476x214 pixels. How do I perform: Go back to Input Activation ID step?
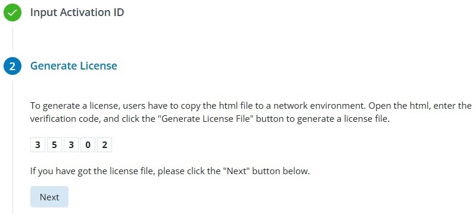[x=77, y=12]
